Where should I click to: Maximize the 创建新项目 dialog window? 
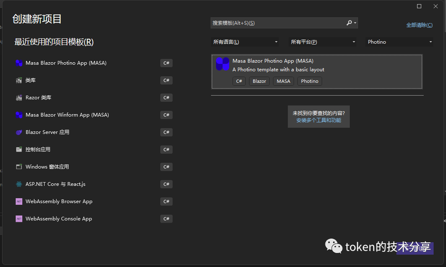pyautogui.click(x=419, y=6)
